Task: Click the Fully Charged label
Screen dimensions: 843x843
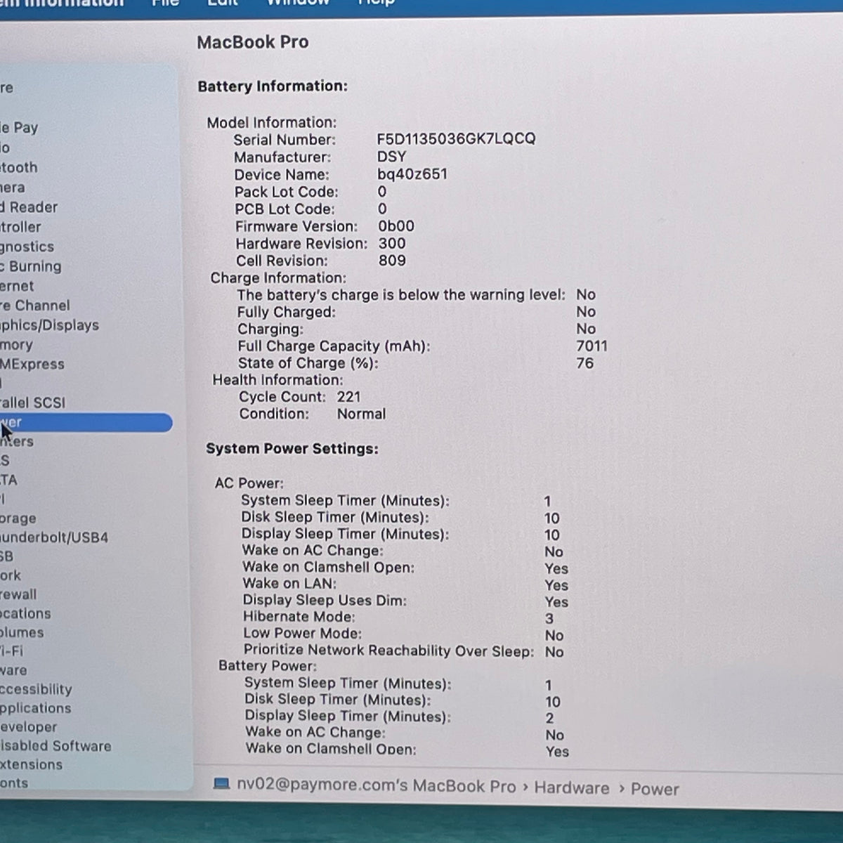Action: (x=287, y=312)
